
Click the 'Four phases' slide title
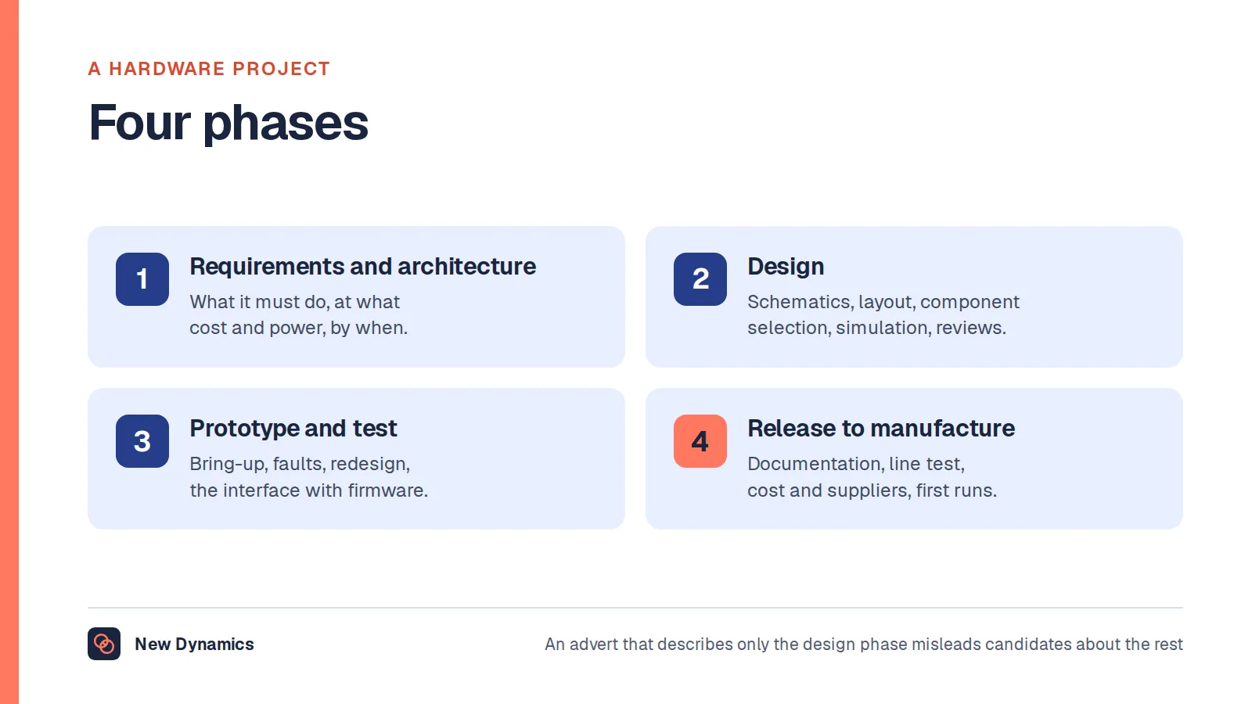coord(228,123)
